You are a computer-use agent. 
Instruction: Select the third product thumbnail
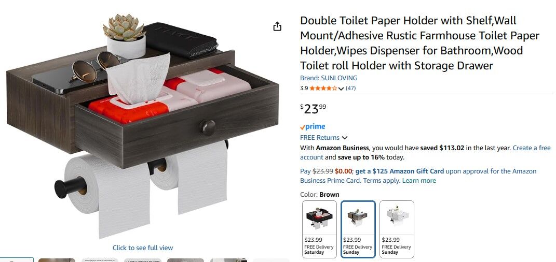pos(100,260)
